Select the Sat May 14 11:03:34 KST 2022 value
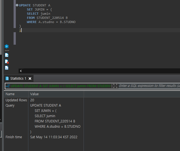Viewport: 180px width, 151px height. pyautogui.click(x=54, y=137)
